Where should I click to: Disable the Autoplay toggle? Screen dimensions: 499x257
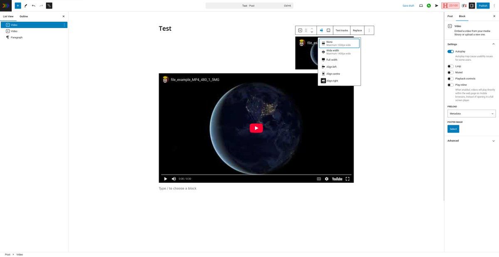point(450,51)
